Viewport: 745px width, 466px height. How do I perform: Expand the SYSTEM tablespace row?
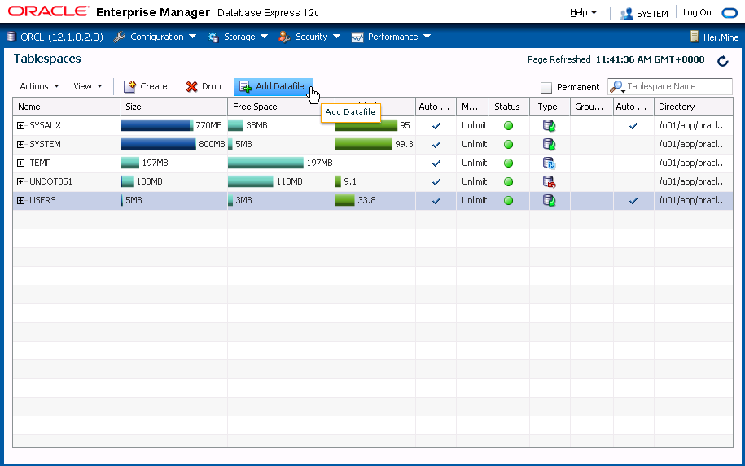point(20,144)
